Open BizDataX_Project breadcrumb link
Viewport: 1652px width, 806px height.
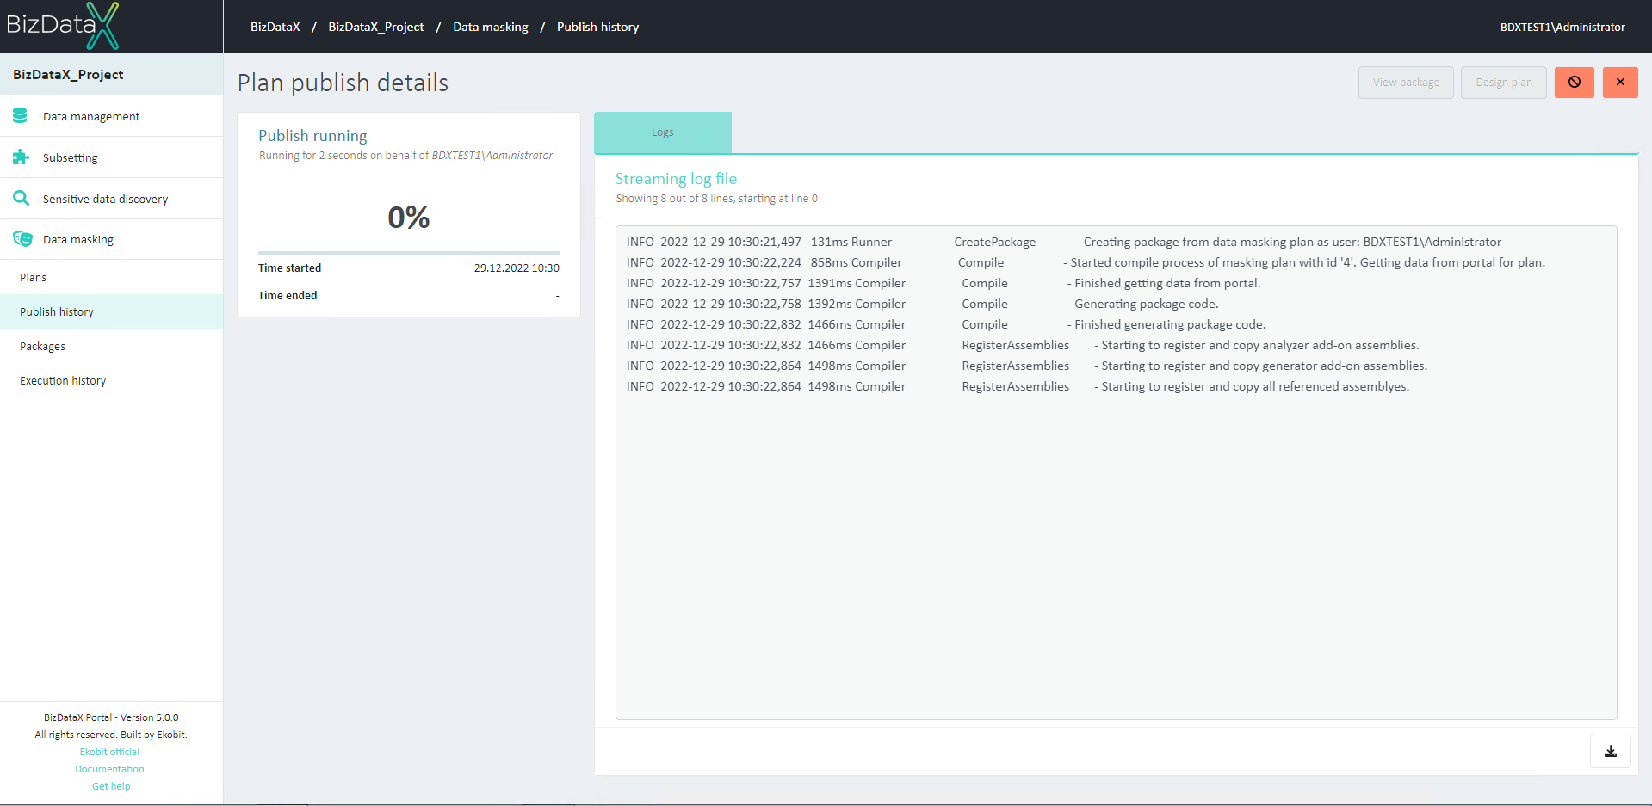(376, 27)
